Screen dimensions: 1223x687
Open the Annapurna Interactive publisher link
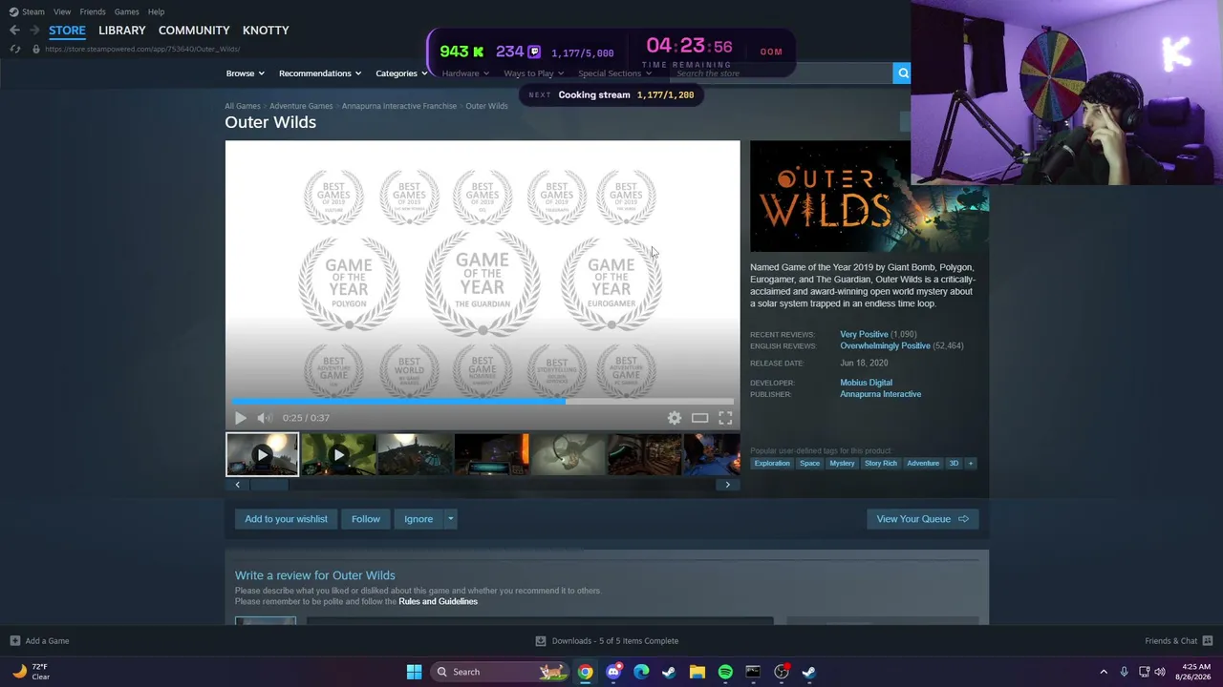coord(880,394)
